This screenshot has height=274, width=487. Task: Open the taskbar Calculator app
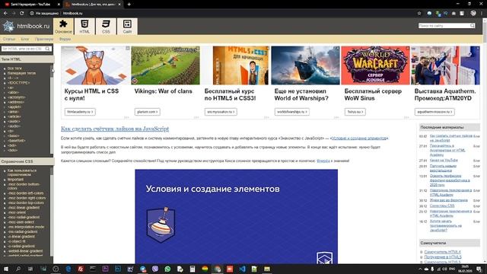click(x=193, y=269)
